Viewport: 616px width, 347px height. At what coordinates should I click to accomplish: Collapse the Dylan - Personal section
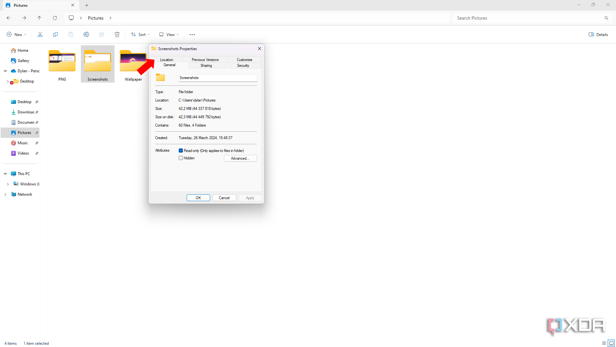pos(5,71)
